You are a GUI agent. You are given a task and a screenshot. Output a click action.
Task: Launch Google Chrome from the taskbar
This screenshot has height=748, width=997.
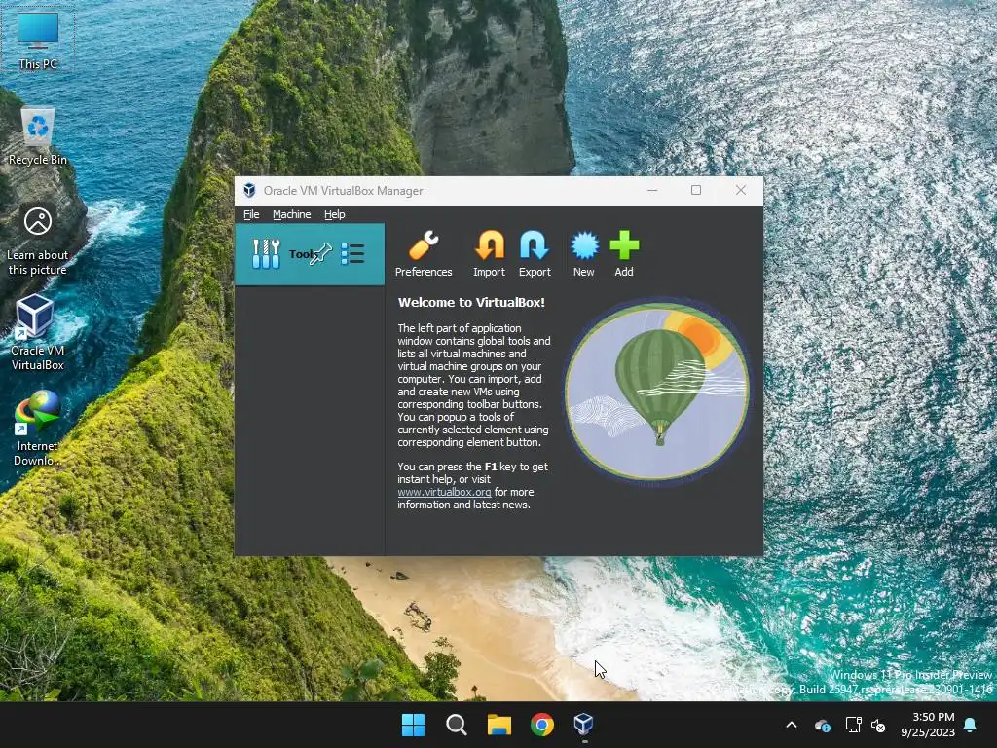[x=541, y=725]
